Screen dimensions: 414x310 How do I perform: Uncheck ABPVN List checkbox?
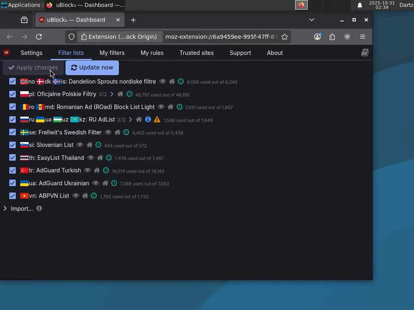13,196
